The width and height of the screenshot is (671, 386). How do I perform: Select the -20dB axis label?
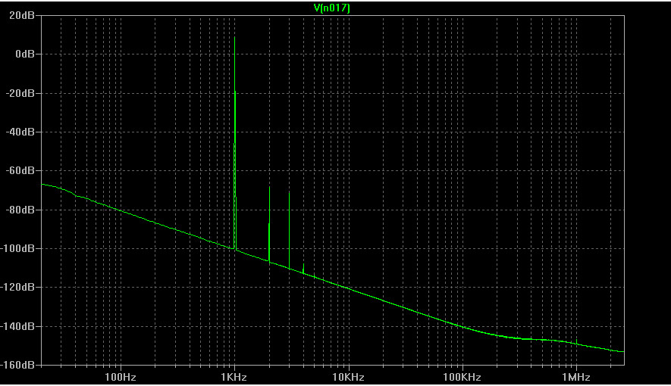coord(19,93)
